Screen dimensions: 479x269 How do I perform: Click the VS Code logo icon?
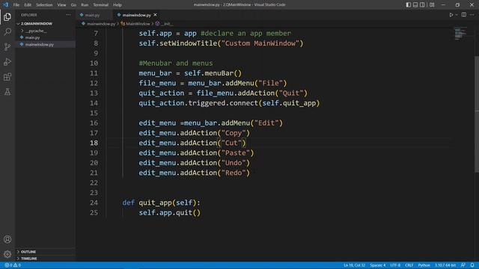tap(5, 4)
